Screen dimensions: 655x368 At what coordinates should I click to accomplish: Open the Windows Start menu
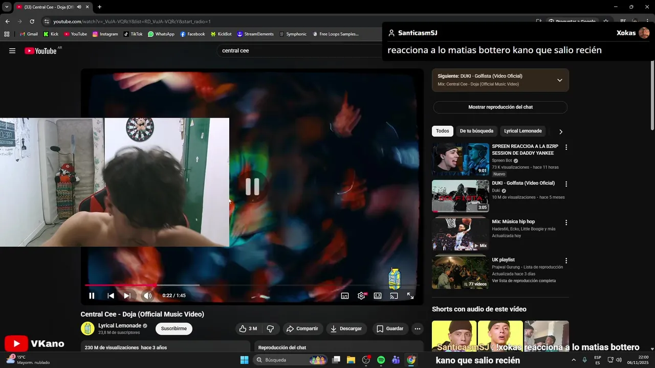[245, 360]
